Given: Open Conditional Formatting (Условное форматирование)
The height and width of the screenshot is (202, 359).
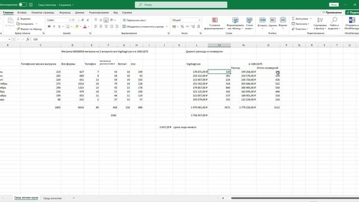Looking at the screenshot, I should 214,24.
